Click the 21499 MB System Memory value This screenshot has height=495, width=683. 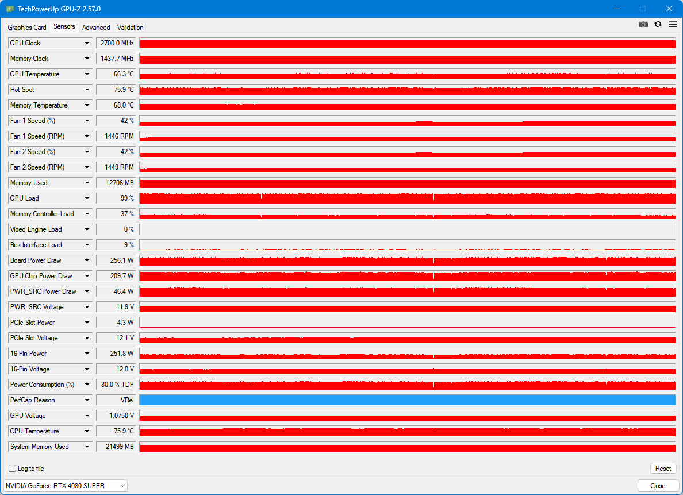pyautogui.click(x=116, y=447)
